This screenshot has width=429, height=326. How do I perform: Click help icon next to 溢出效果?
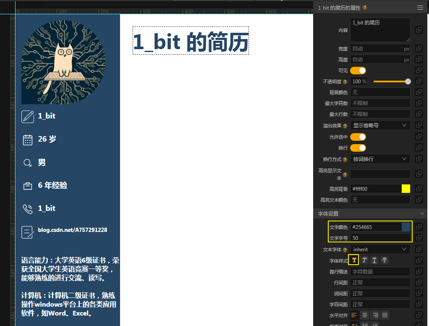345,126
